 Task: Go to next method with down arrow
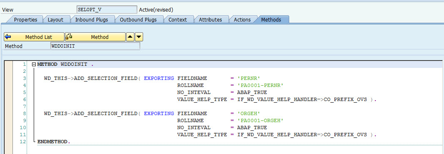tap(139, 37)
